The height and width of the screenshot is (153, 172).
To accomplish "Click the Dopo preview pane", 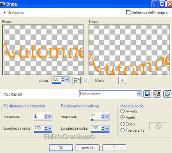I will (x=129, y=50).
